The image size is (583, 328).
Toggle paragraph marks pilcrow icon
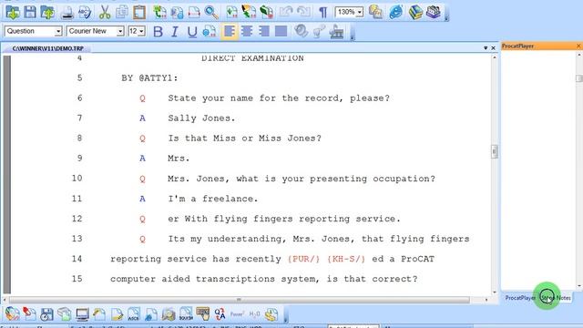pyautogui.click(x=322, y=12)
